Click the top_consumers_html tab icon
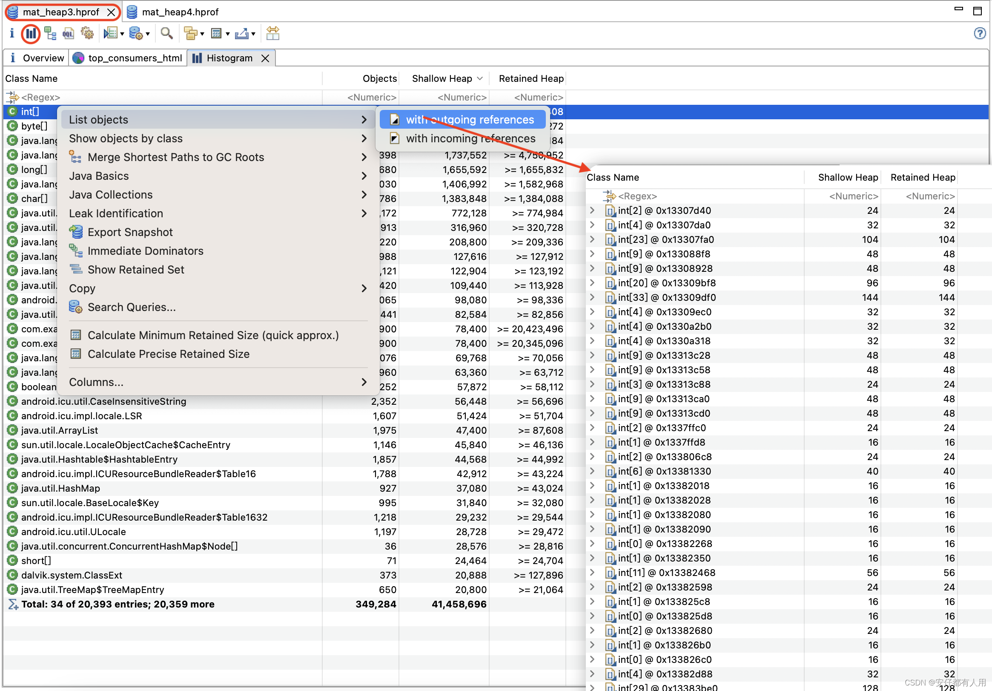This screenshot has height=691, width=992. (78, 58)
